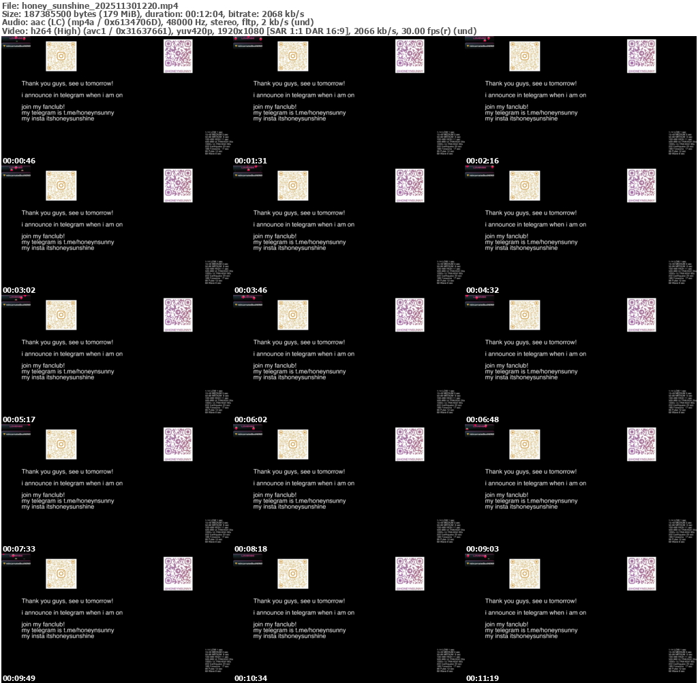View the frame thumbnail stamped 00:06:48
The width and height of the screenshot is (698, 683).
pyautogui.click(x=581, y=360)
